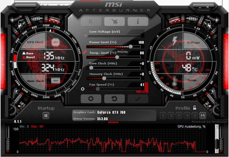Click the Powered by Rivatuner text
Viewport: 229px width, 157px height.
[210, 122]
